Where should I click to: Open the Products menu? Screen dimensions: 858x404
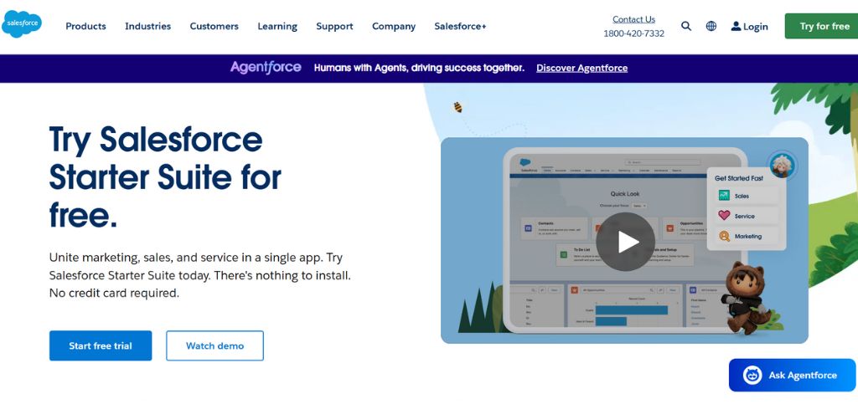click(86, 26)
